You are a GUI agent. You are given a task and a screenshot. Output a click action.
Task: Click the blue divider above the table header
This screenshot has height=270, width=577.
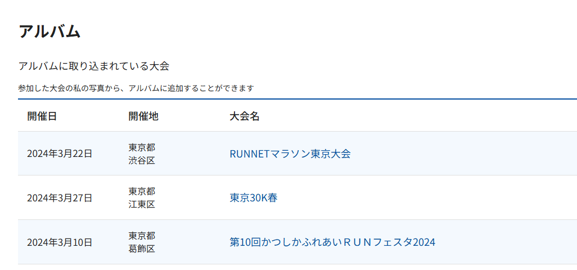(297, 99)
